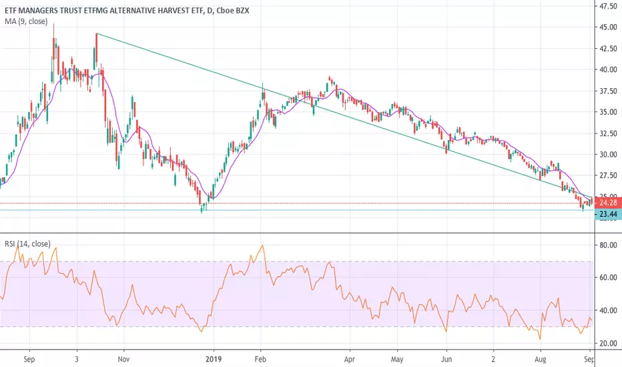Click the 42.50 price axis label
Viewport: 622px width, 367px height.
click(608, 49)
